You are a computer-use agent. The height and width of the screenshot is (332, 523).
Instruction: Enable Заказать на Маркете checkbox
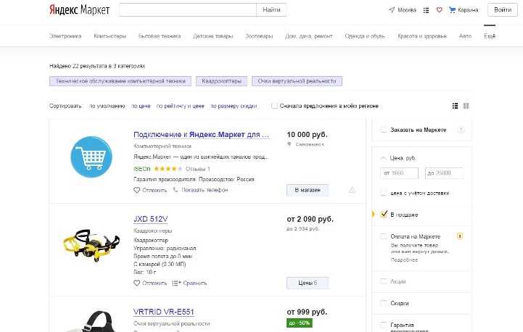[384, 130]
